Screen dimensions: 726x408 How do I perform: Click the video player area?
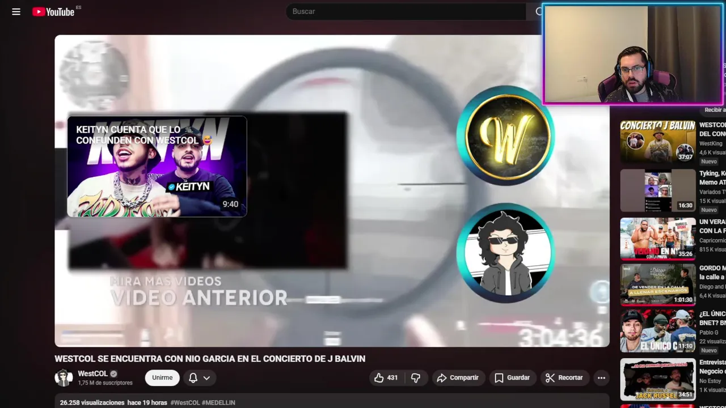click(332, 191)
